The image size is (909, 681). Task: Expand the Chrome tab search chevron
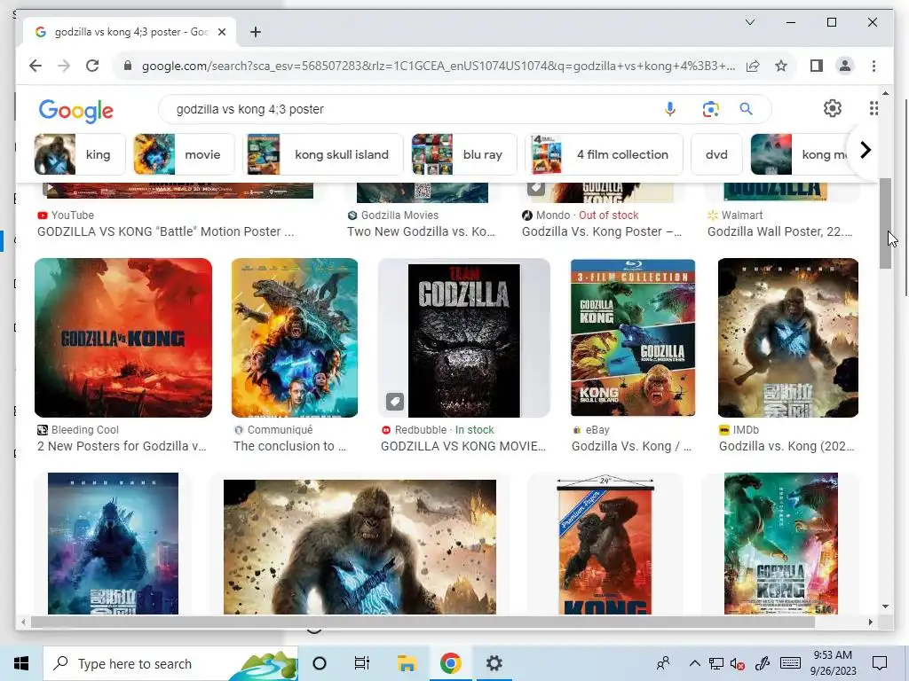[750, 22]
